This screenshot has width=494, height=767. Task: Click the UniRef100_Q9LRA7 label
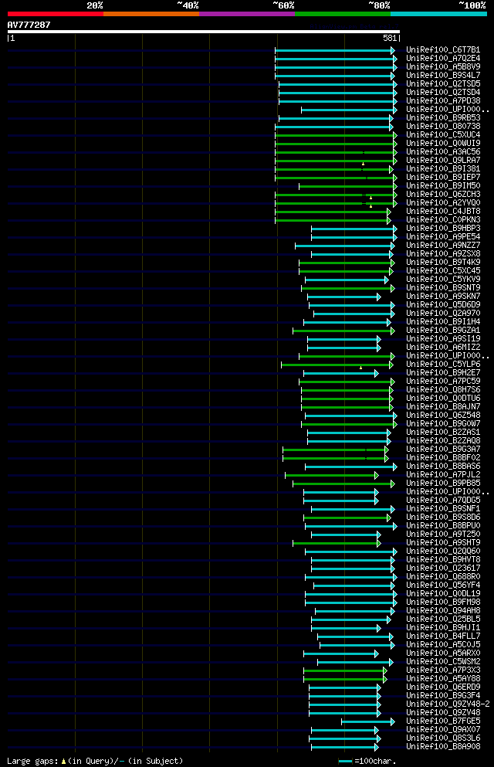(443, 161)
